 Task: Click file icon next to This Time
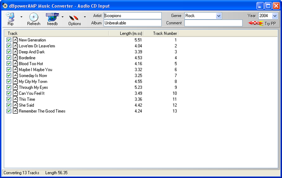(15, 99)
